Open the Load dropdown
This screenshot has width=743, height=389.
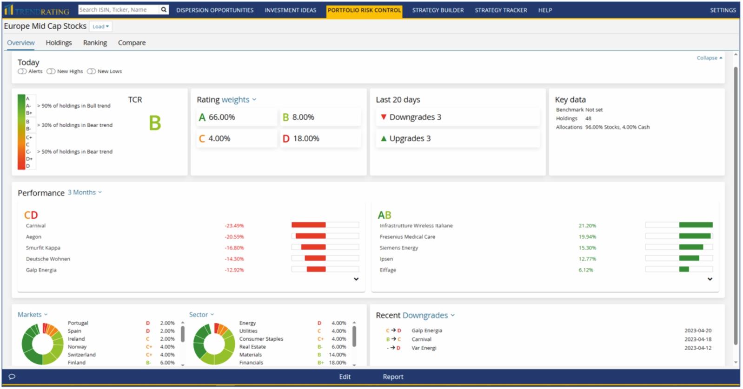pyautogui.click(x=100, y=26)
